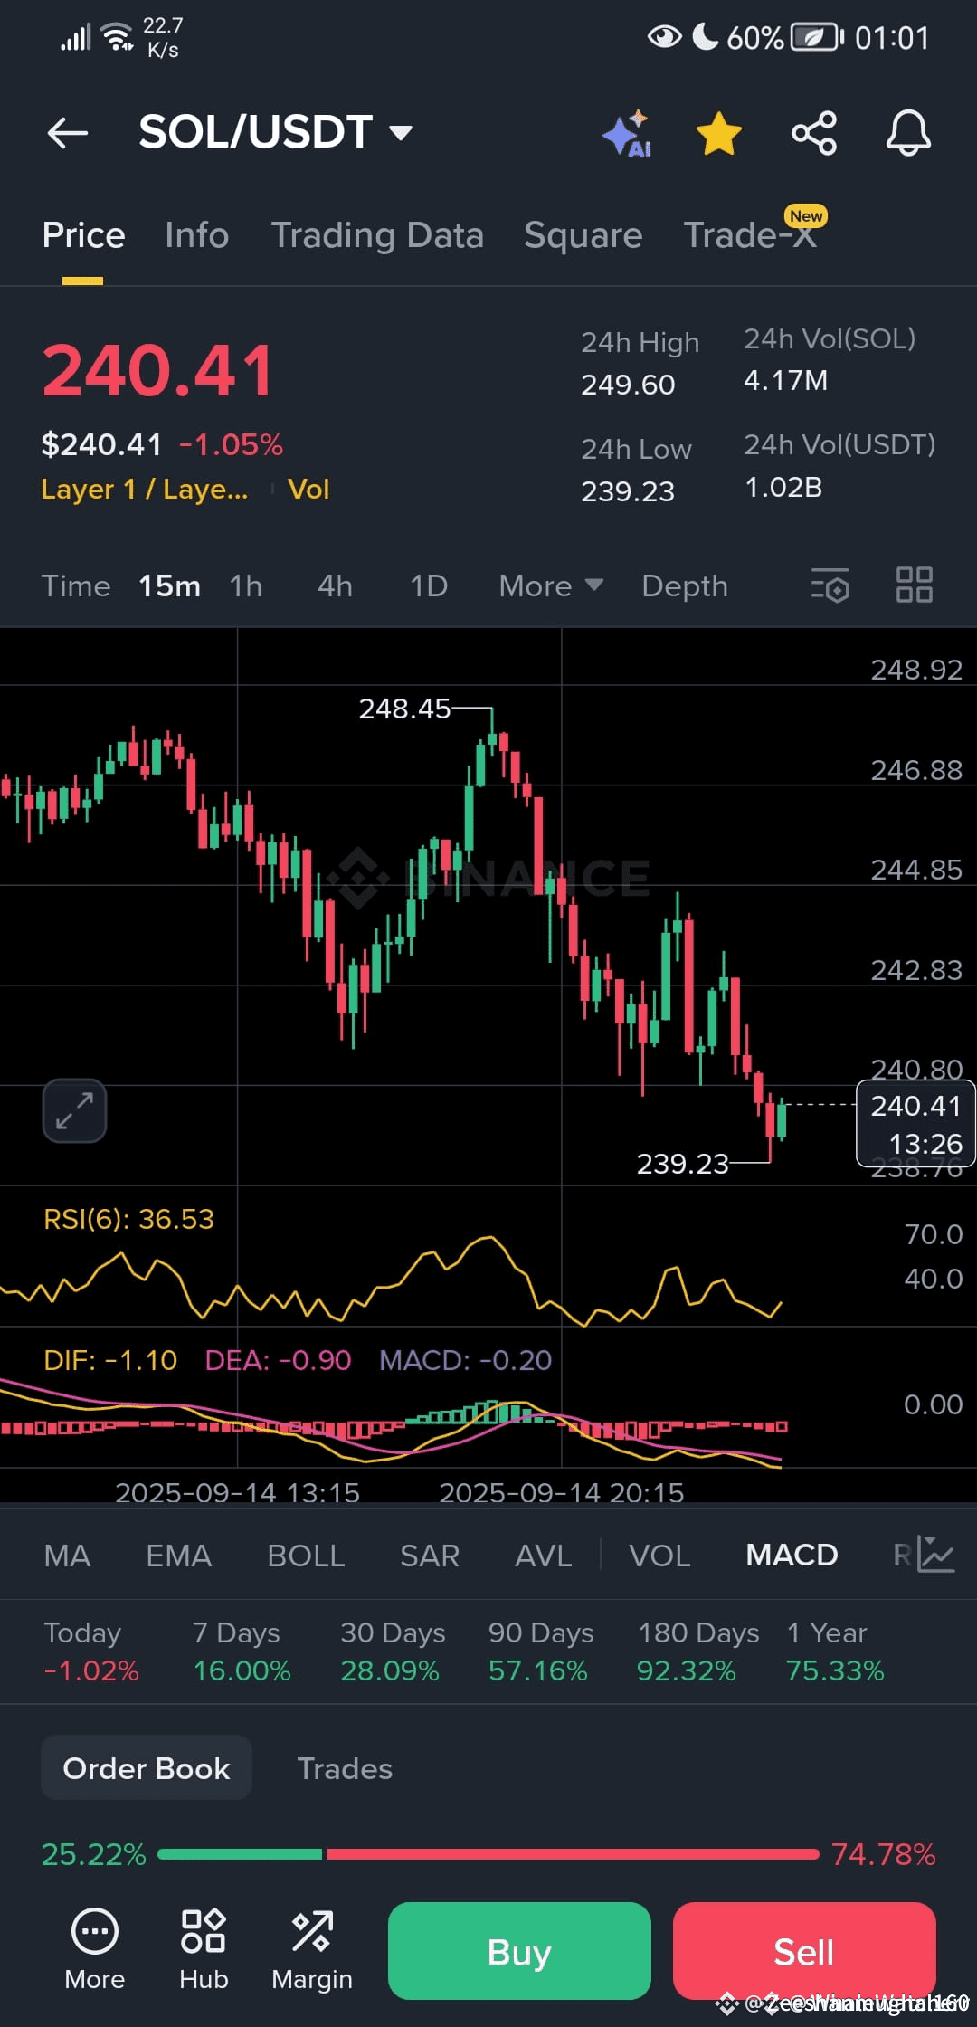Open chart settings icon beside Depth

[830, 585]
